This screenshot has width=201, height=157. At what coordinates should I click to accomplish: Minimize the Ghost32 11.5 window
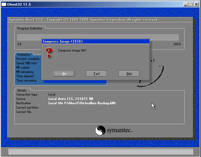[x=185, y=4]
